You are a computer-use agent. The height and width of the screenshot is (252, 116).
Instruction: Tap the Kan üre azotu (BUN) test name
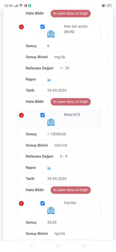[76, 29]
